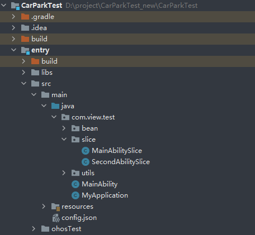255x235 pixels.
Task: Expand the libs folder arrow
Action: [x=23, y=73]
